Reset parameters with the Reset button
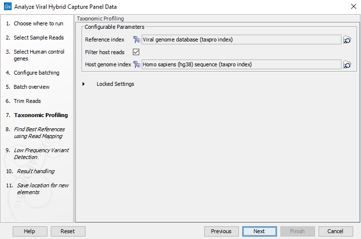361x239 pixels. coord(68,231)
